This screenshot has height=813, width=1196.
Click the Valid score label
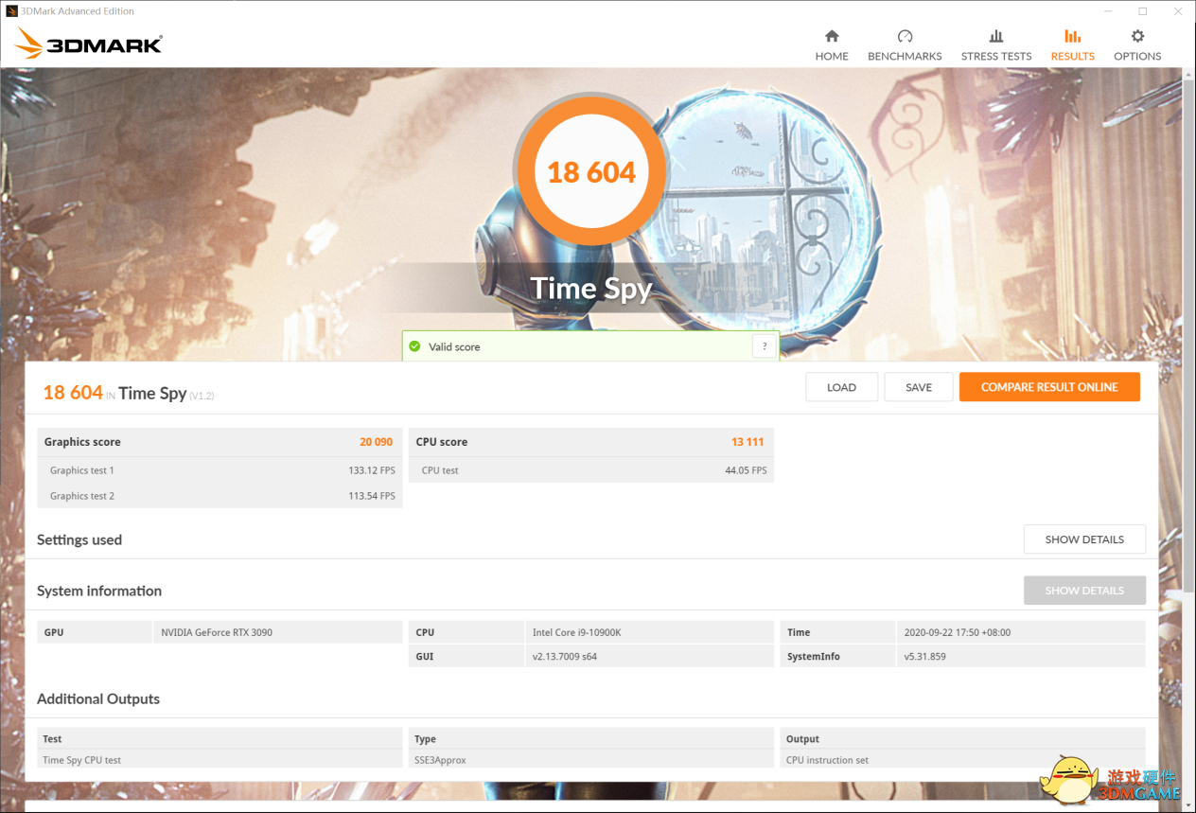(x=454, y=347)
